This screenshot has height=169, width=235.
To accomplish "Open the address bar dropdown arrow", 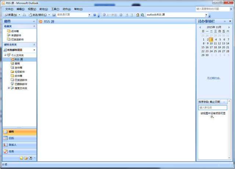I will [206, 15].
